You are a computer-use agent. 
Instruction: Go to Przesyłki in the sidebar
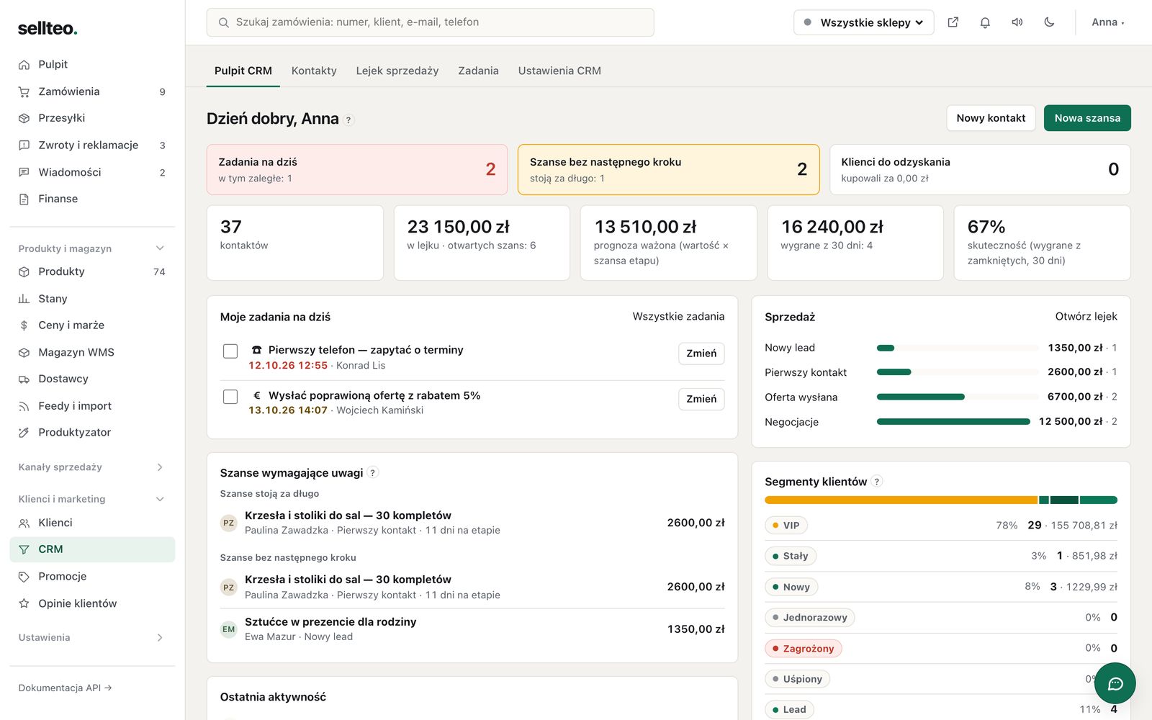[x=92, y=118]
